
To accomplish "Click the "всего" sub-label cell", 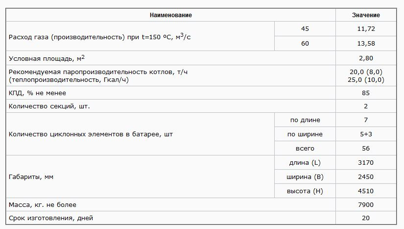I will [305, 149].
